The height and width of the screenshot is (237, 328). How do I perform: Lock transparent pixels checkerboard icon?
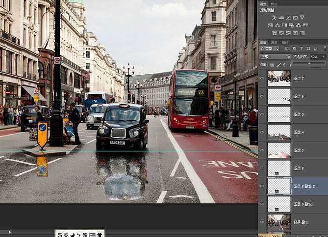pos(272,65)
